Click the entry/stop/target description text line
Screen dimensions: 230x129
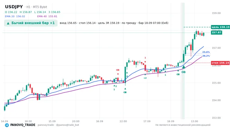(114, 23)
